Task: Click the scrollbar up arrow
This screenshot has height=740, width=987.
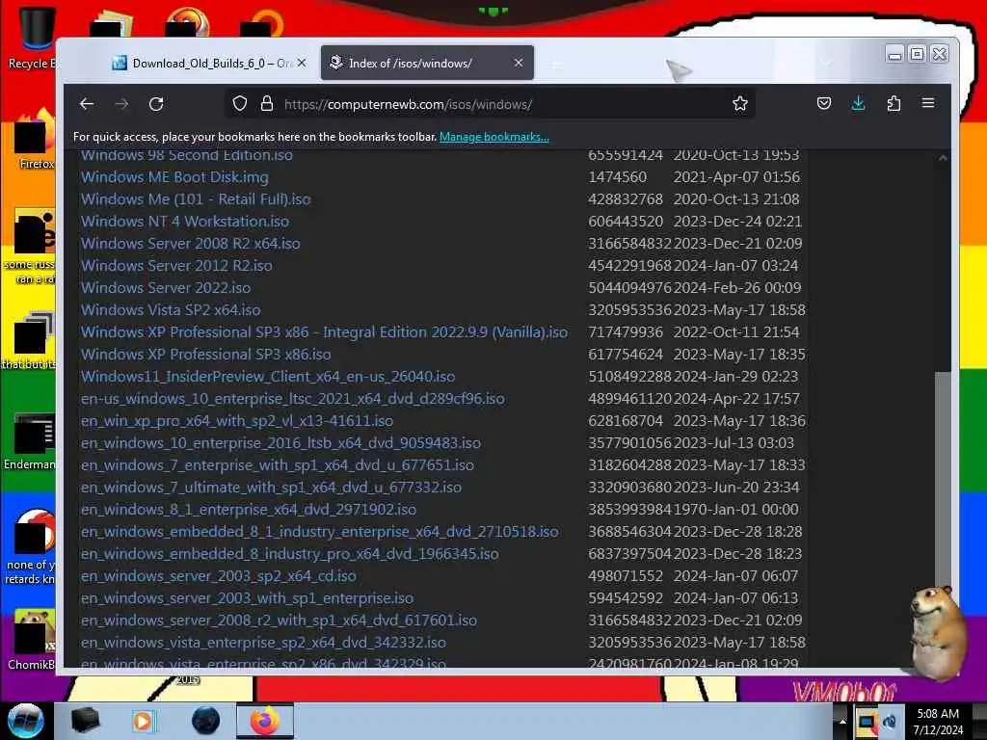Action: click(x=943, y=158)
